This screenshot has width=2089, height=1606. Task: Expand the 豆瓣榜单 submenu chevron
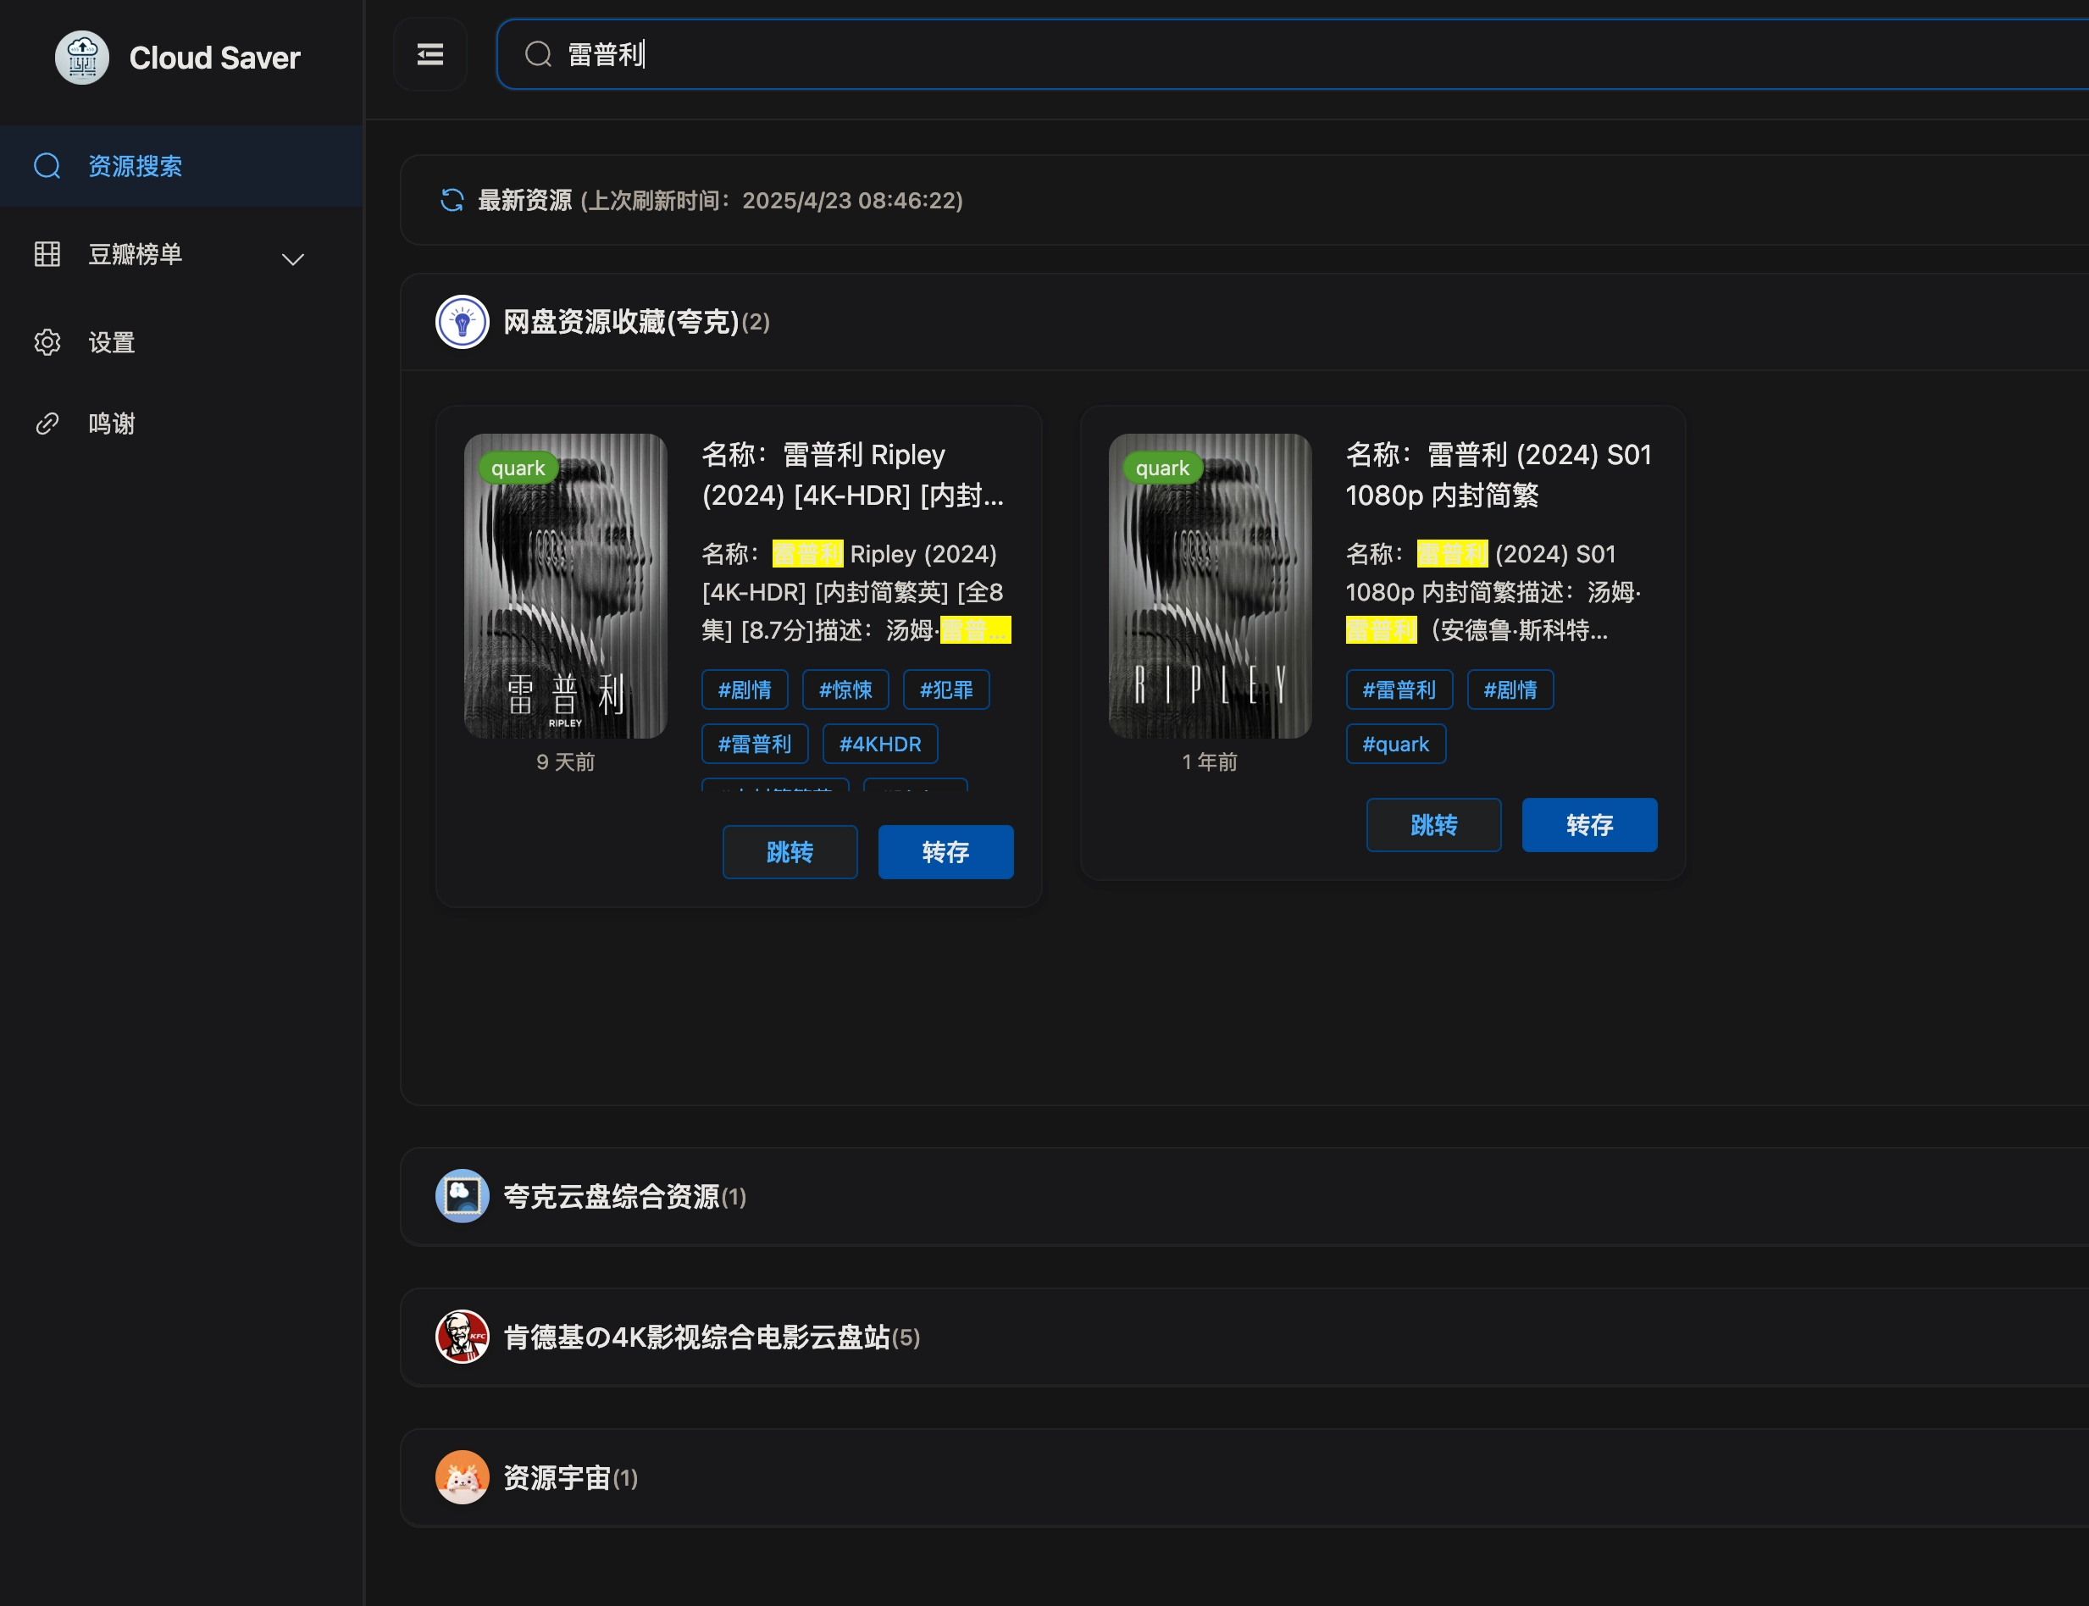pos(292,259)
